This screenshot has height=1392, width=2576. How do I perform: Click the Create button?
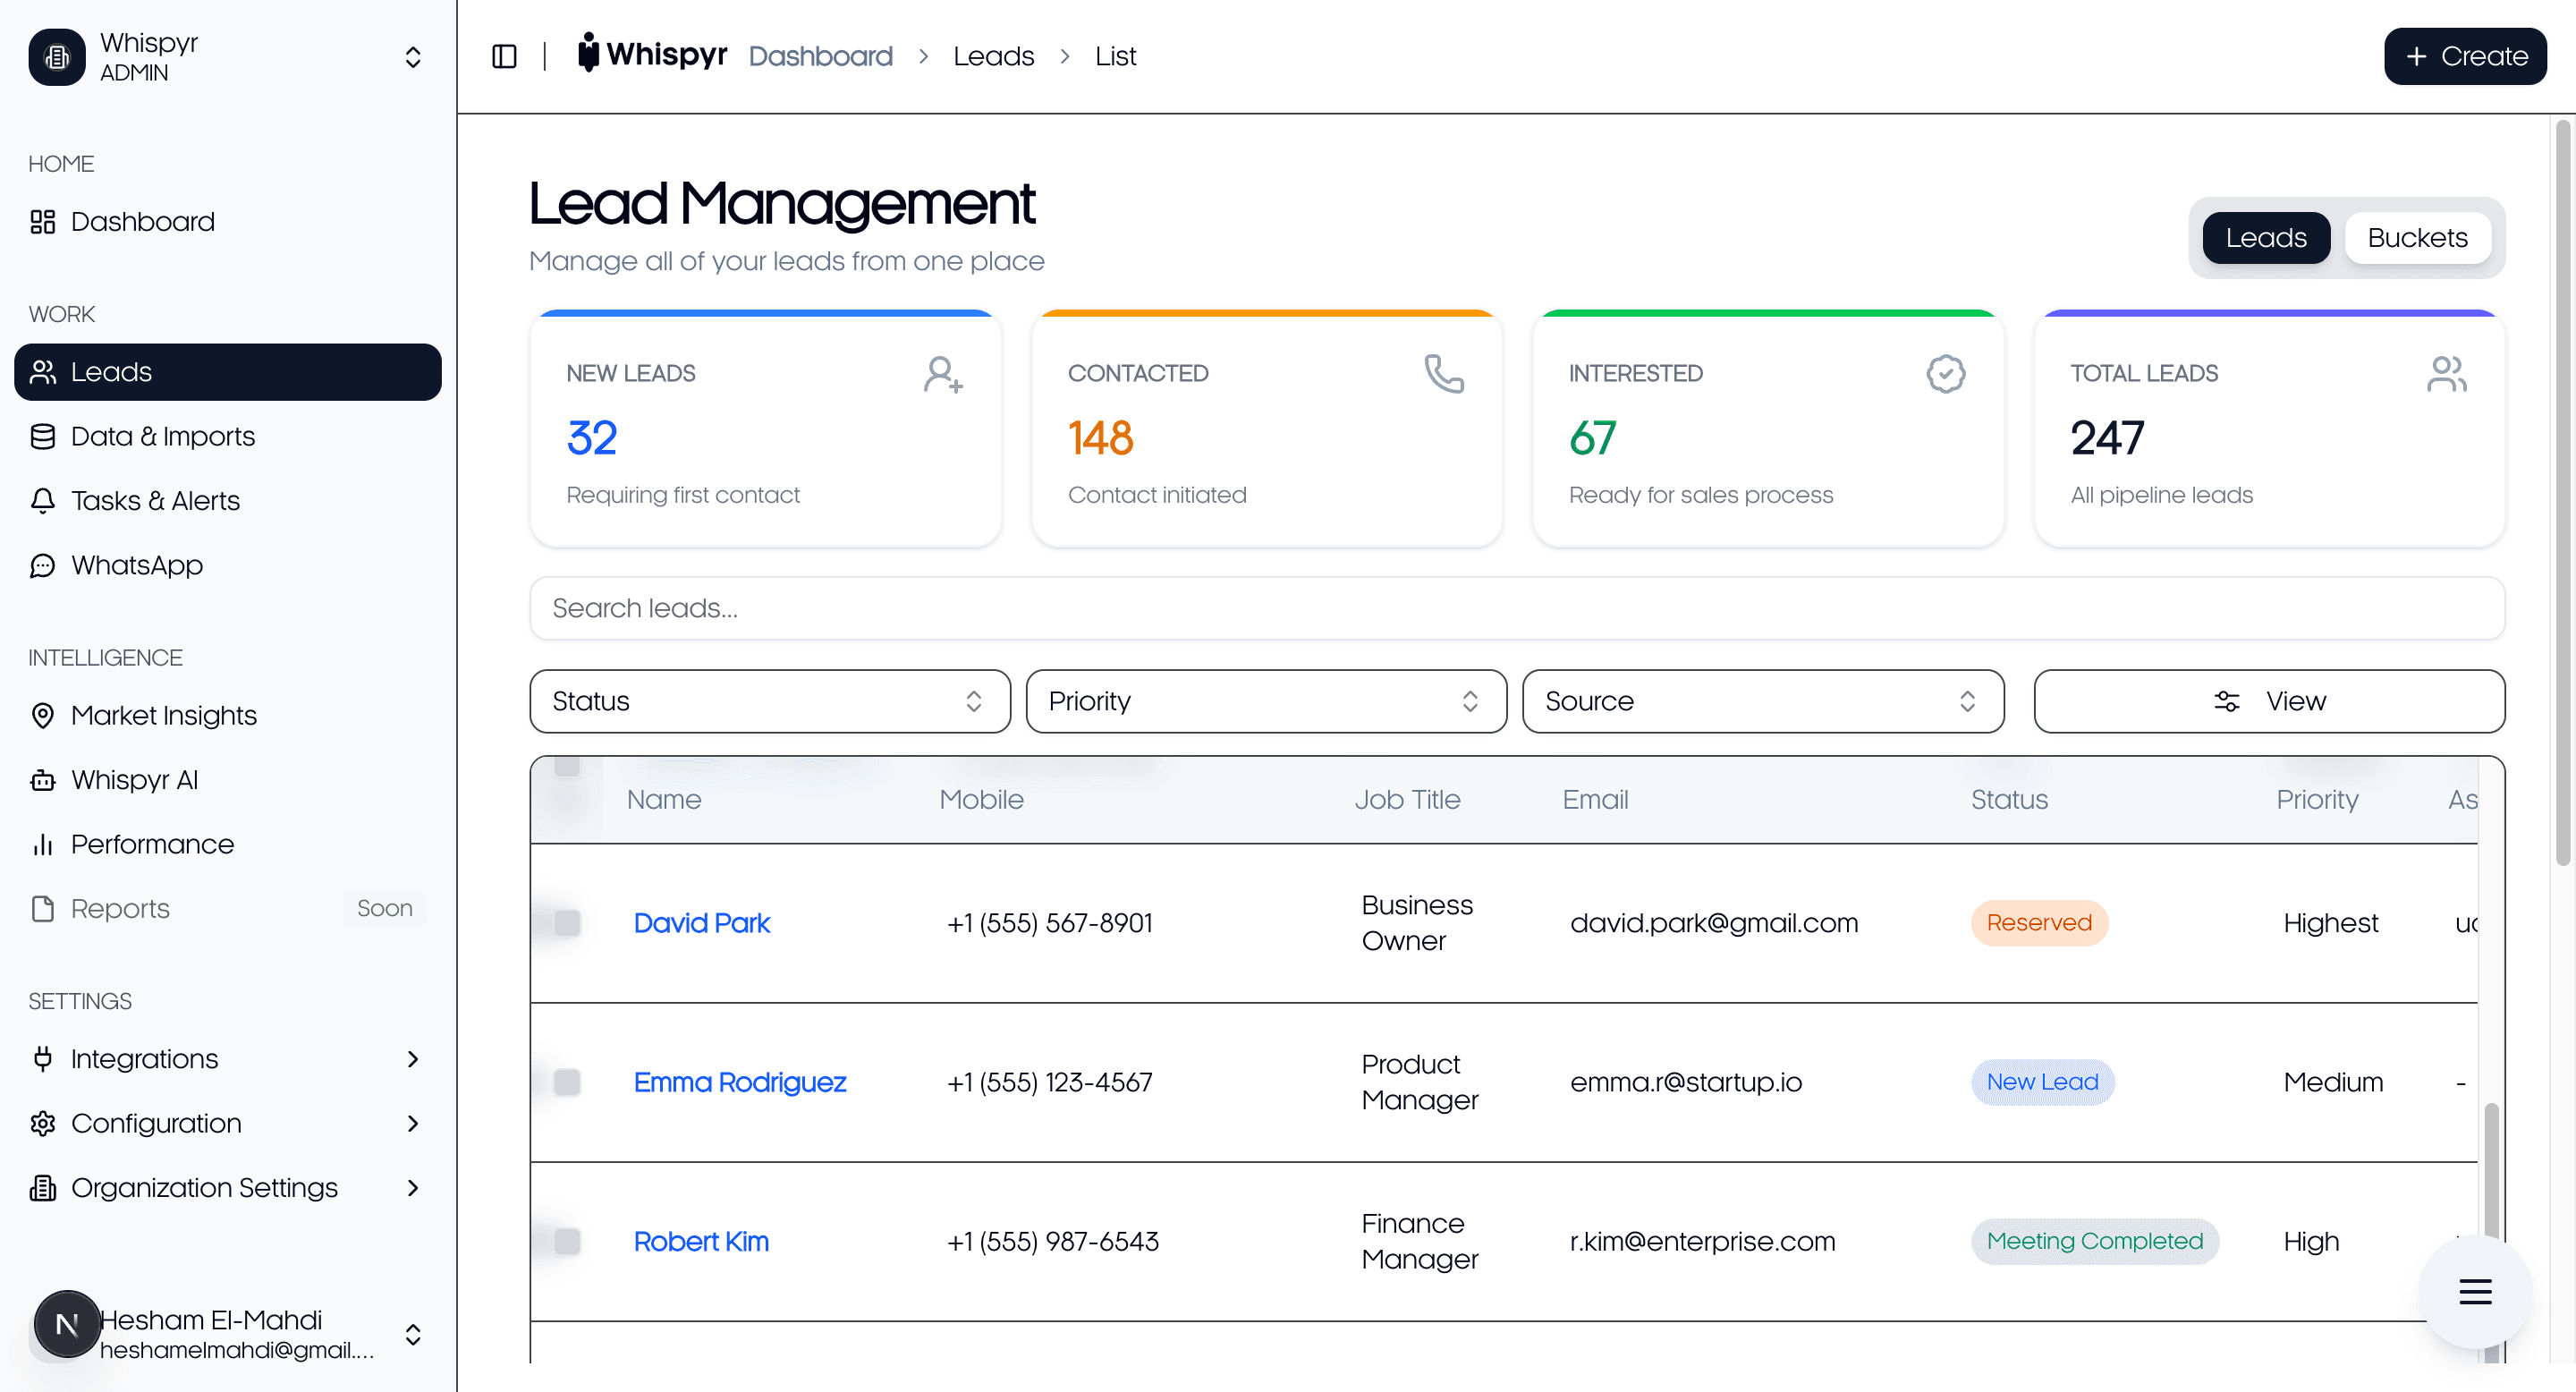click(2464, 56)
